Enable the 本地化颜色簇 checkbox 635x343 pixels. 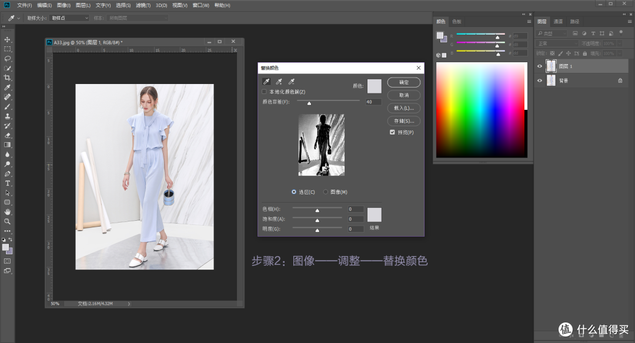[x=263, y=92]
